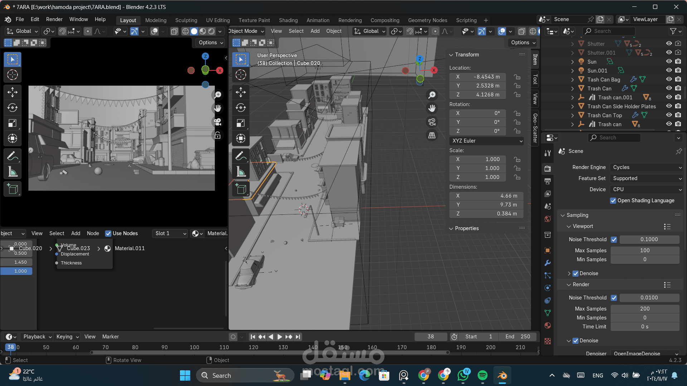
Task: Switch to the Shading workspace tab
Action: (x=288, y=20)
